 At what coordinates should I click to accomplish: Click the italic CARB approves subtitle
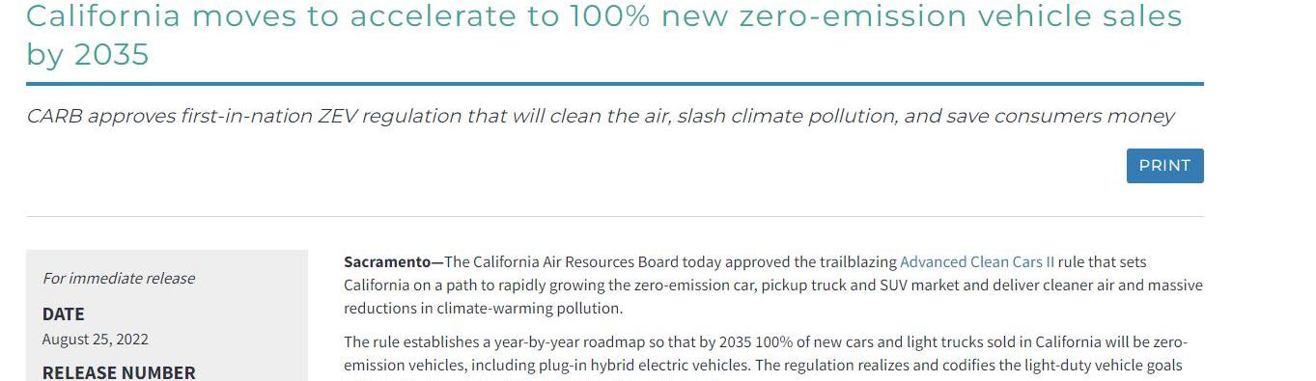pyautogui.click(x=600, y=117)
